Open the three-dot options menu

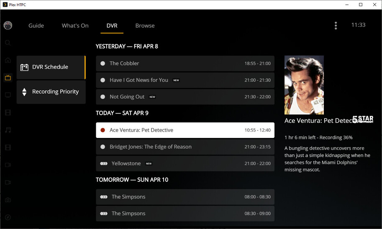tap(336, 25)
